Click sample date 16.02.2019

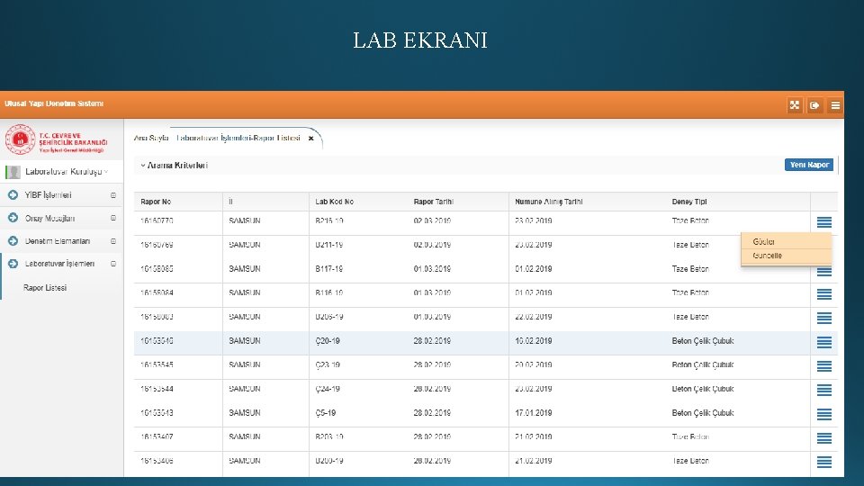coord(534,341)
